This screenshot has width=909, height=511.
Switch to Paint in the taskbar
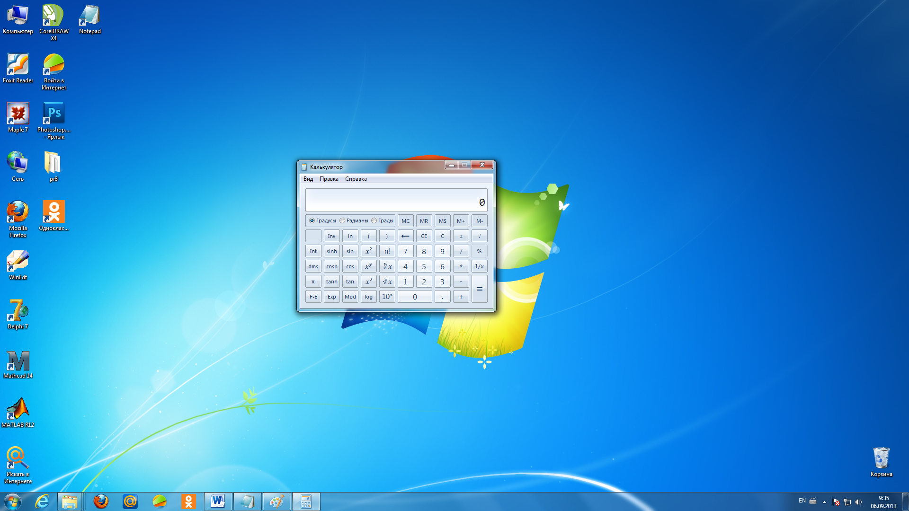[277, 502]
